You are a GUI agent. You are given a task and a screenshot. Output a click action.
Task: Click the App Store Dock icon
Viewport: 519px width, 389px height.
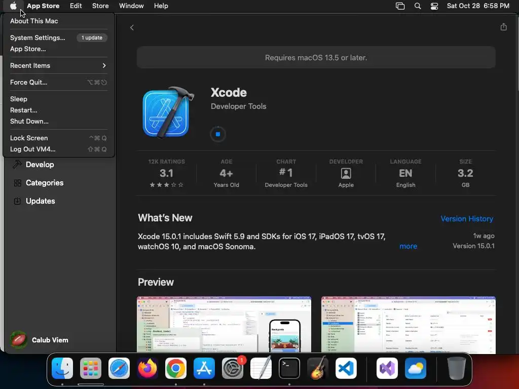tap(204, 368)
